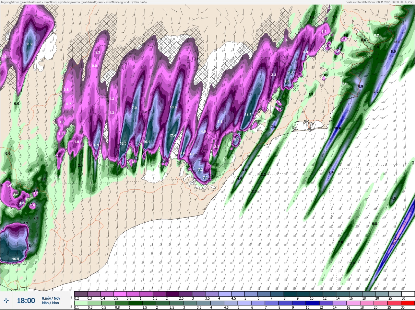Click the 7.9 precipitation value on map
This screenshot has height=310, width=415.
[x=134, y=107]
